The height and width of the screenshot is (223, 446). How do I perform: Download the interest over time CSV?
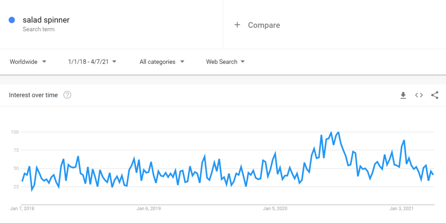tap(403, 95)
